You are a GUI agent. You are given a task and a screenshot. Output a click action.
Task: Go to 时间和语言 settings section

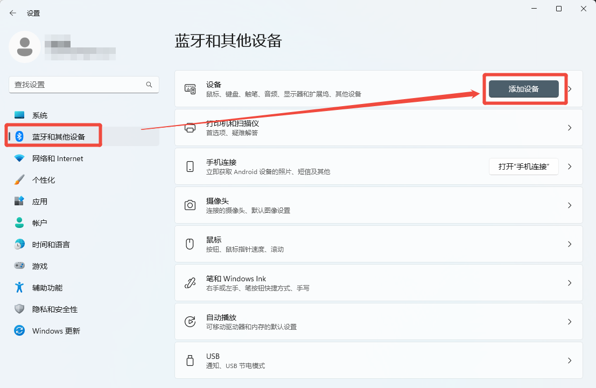(x=51, y=245)
